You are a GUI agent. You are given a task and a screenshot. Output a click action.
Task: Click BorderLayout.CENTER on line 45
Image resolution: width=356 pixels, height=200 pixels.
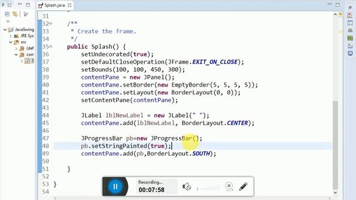[x=215, y=123]
